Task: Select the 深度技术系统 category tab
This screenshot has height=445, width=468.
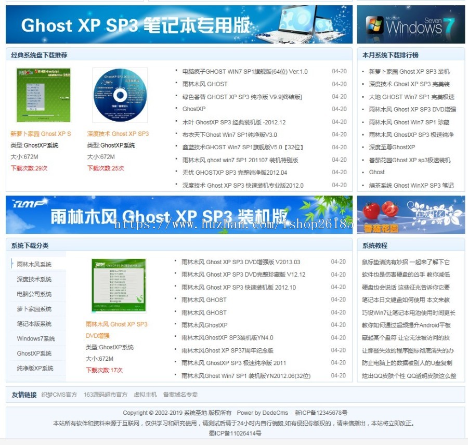Action: pyautogui.click(x=34, y=279)
